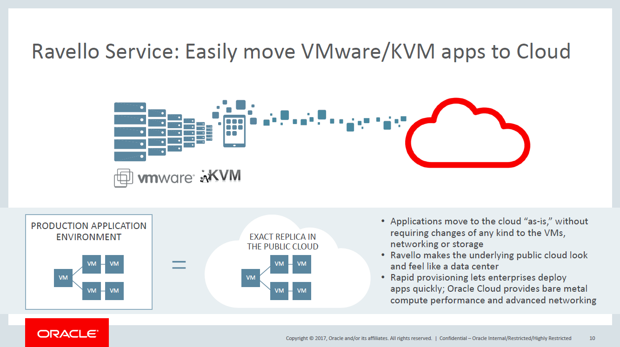Select the tablet device icon with app grid
The width and height of the screenshot is (620, 347).
[234, 131]
